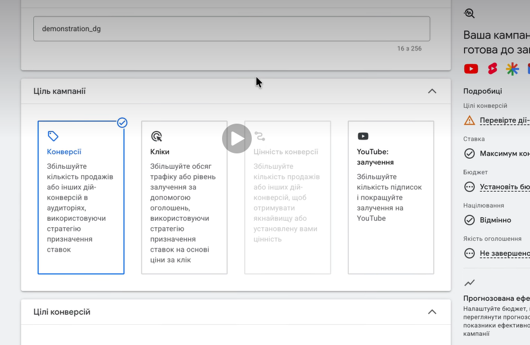Collapse the Ціль кампанії section
530x345 pixels.
432,91
